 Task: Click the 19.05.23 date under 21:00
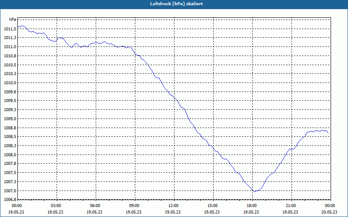290,212
